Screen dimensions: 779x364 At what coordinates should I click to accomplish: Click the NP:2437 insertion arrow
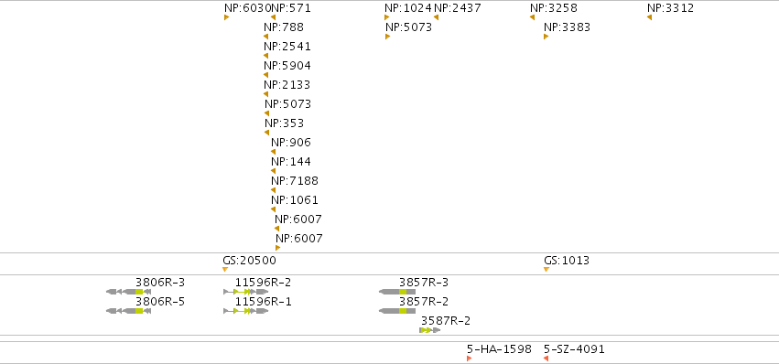point(437,17)
